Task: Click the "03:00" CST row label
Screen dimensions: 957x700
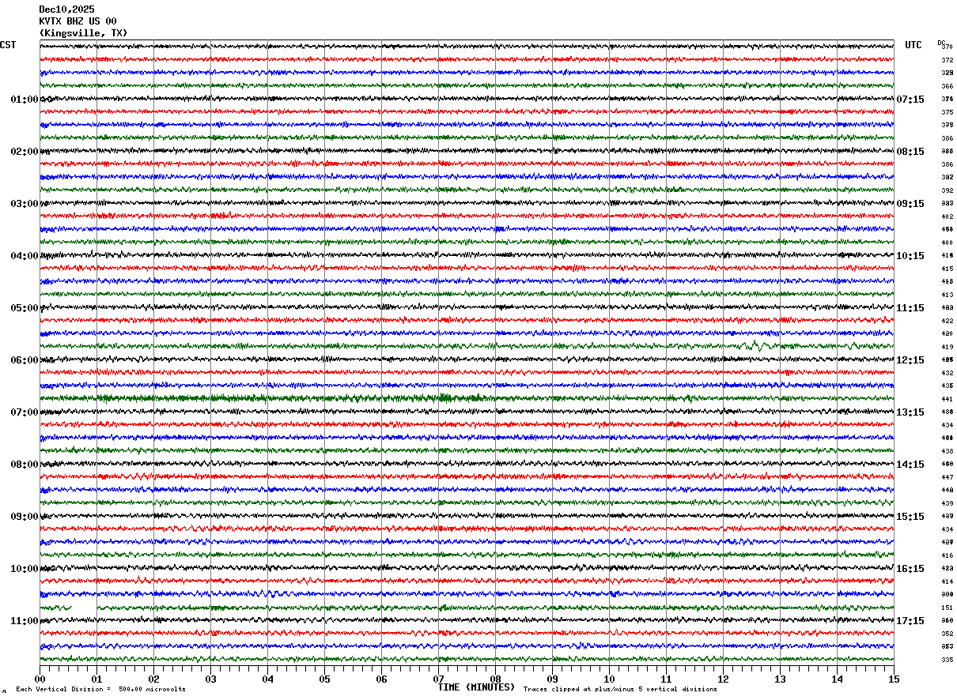Action: [x=25, y=204]
